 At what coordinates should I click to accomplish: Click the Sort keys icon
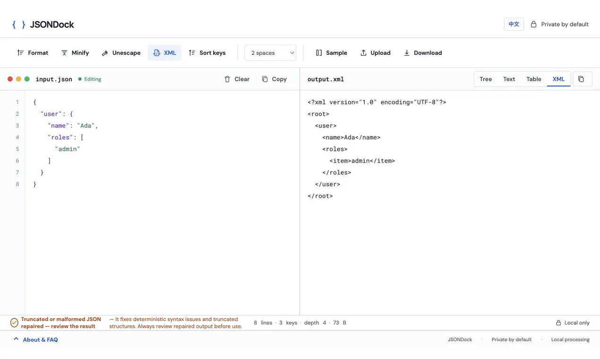pyautogui.click(x=192, y=53)
